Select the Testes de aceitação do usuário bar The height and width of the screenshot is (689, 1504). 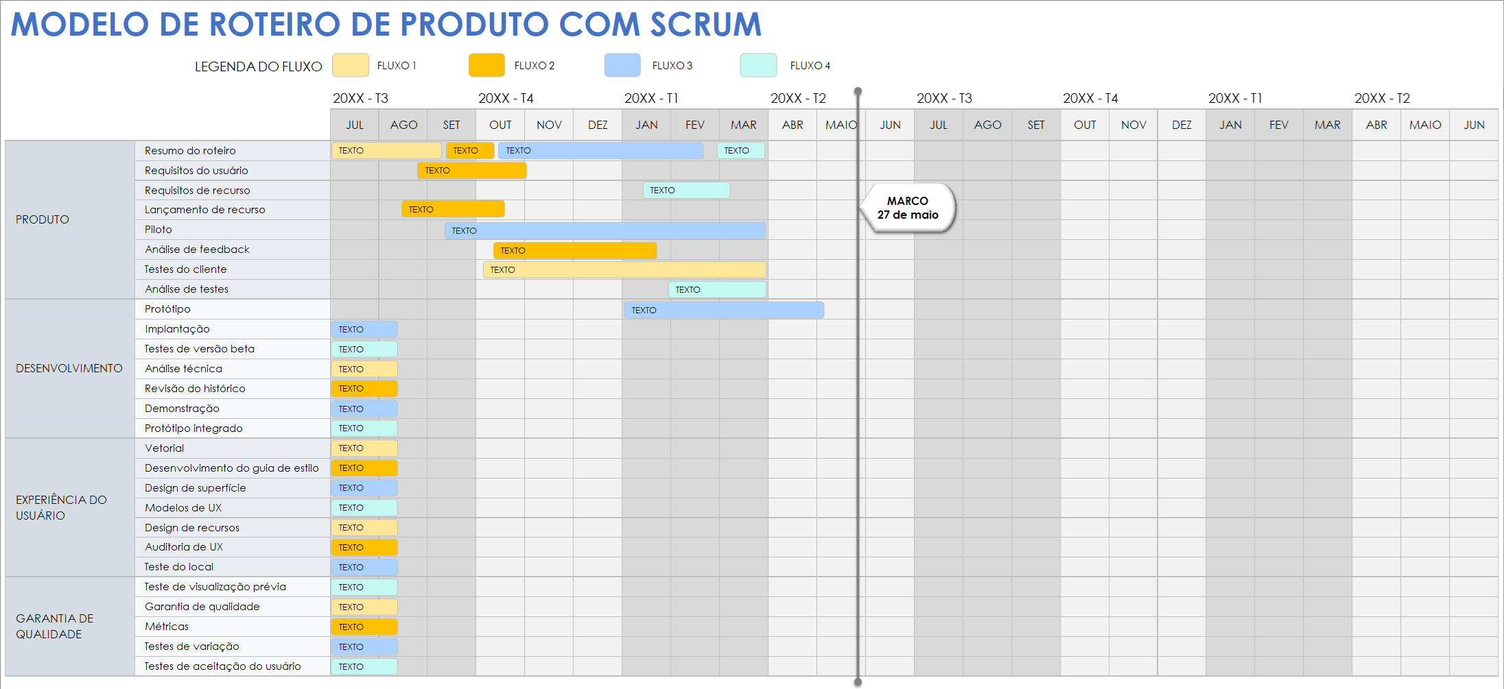(364, 666)
